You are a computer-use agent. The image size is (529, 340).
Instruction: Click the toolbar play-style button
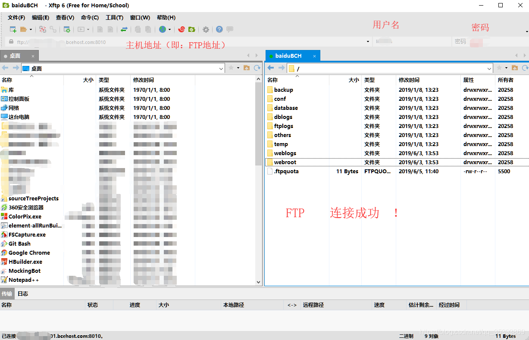[81, 29]
